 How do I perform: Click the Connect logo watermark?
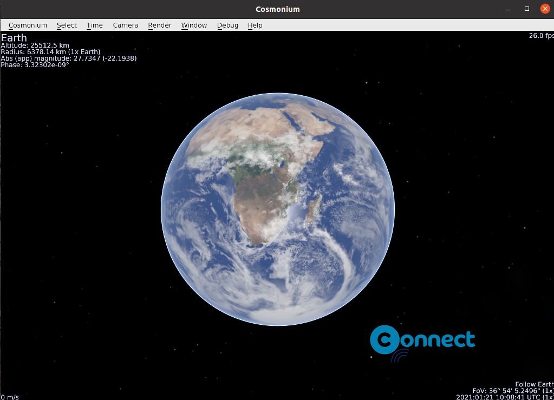[x=422, y=342]
